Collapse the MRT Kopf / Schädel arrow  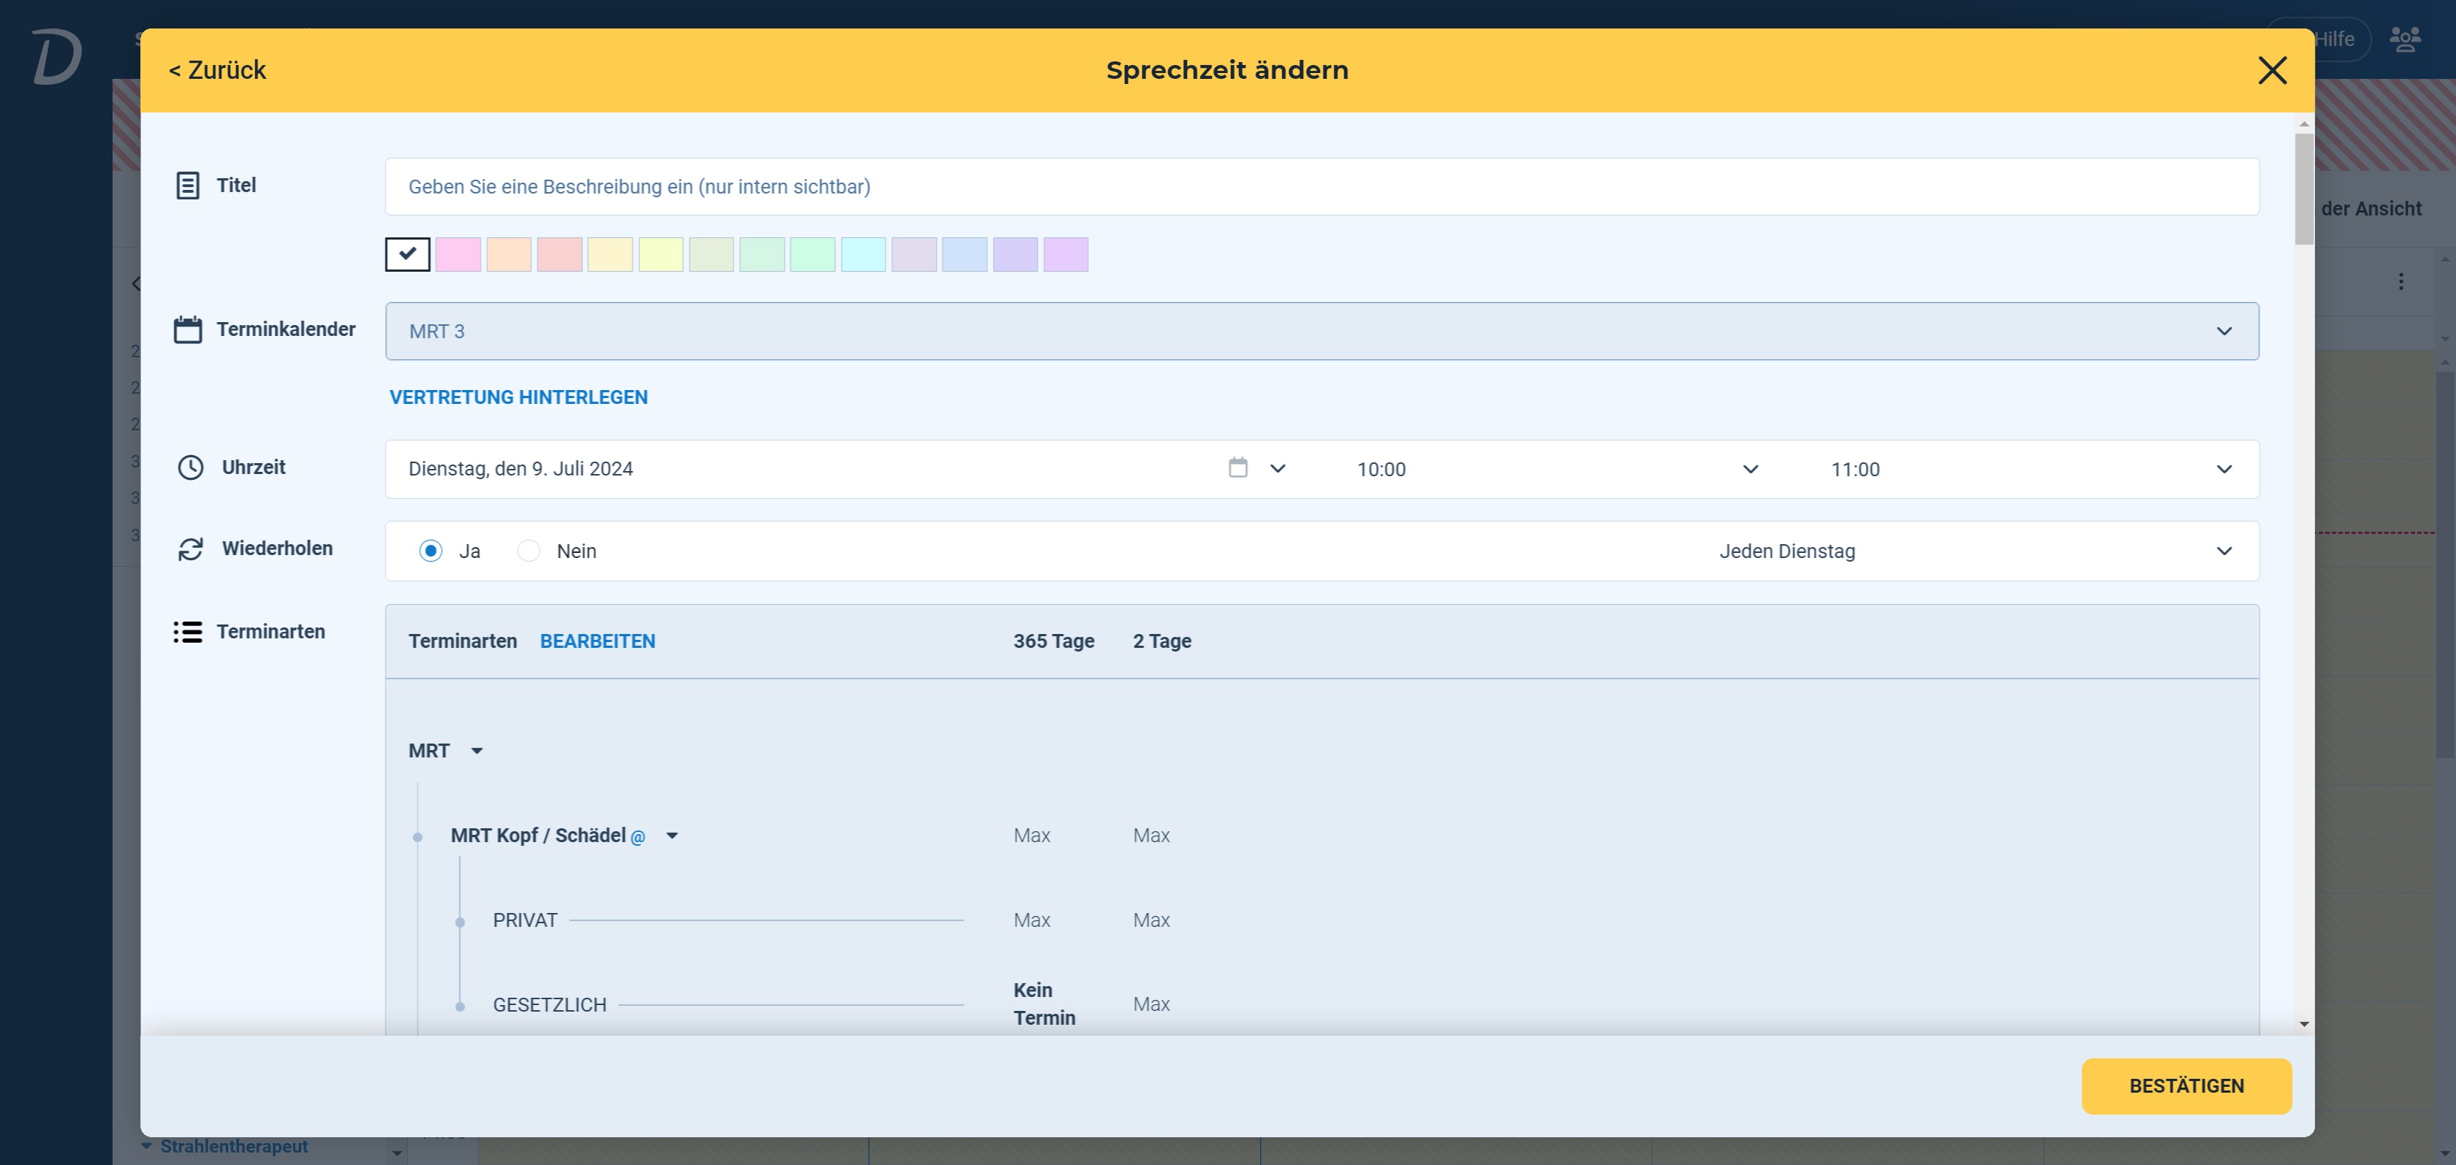pos(672,836)
